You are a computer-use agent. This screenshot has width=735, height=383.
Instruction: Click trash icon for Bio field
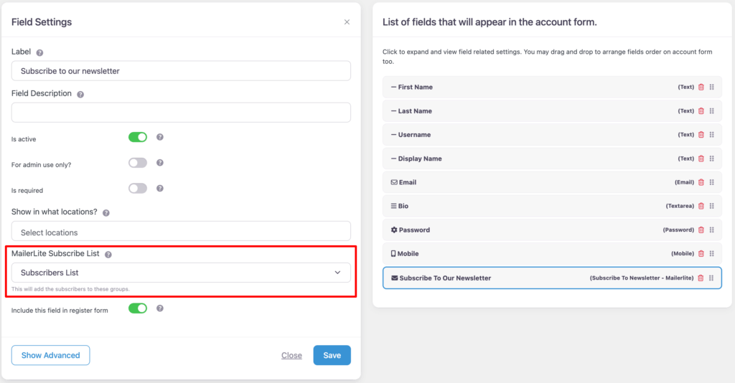(x=701, y=207)
